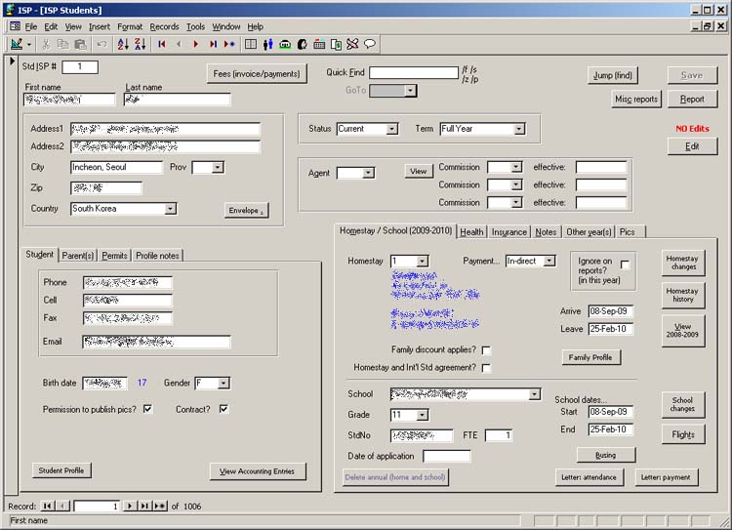The height and width of the screenshot is (530, 732).
Task: Toggle Permission to publish pics checkbox
Action: [x=148, y=409]
